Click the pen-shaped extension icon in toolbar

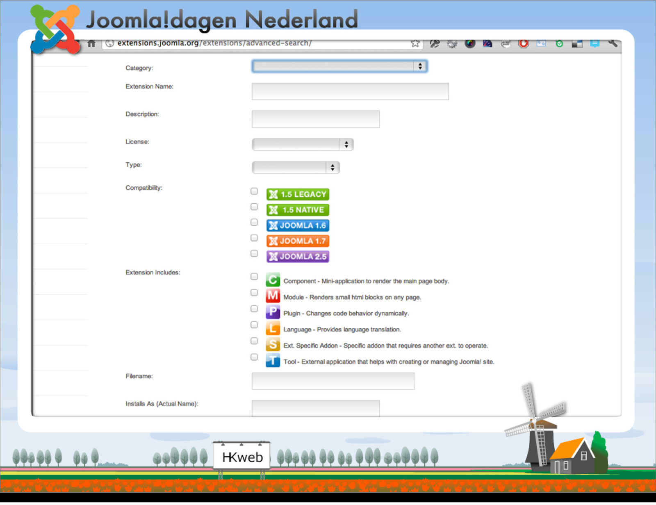[435, 43]
